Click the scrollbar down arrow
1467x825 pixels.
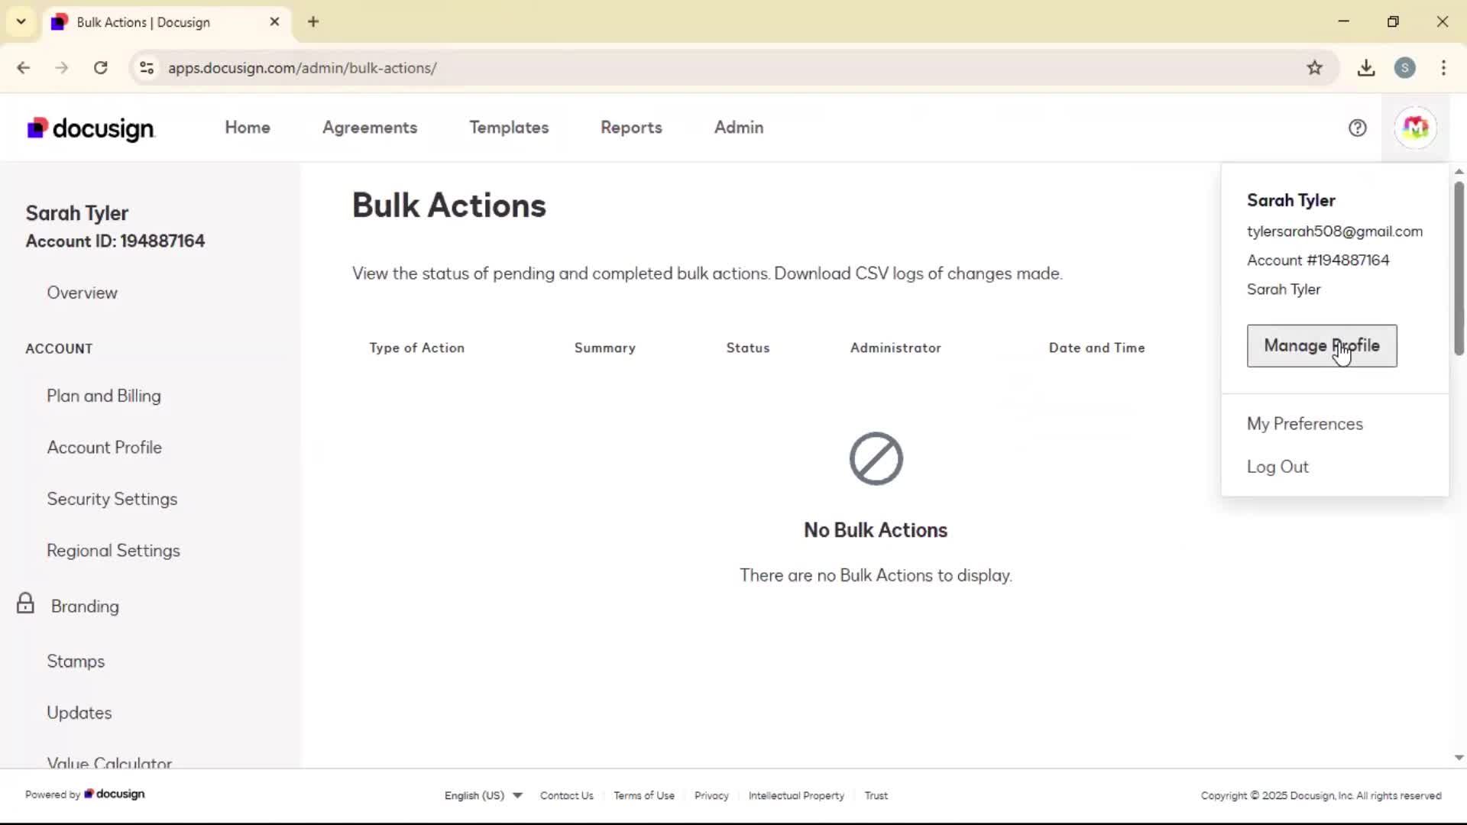click(1459, 758)
